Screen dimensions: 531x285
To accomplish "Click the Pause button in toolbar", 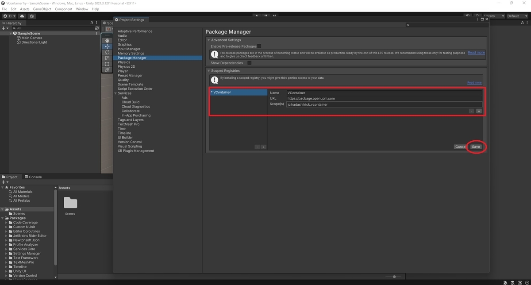I will [265, 15].
